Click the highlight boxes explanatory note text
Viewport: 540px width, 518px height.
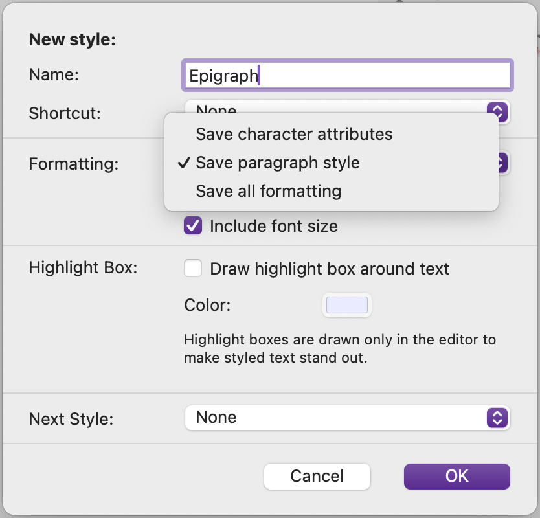(x=339, y=348)
